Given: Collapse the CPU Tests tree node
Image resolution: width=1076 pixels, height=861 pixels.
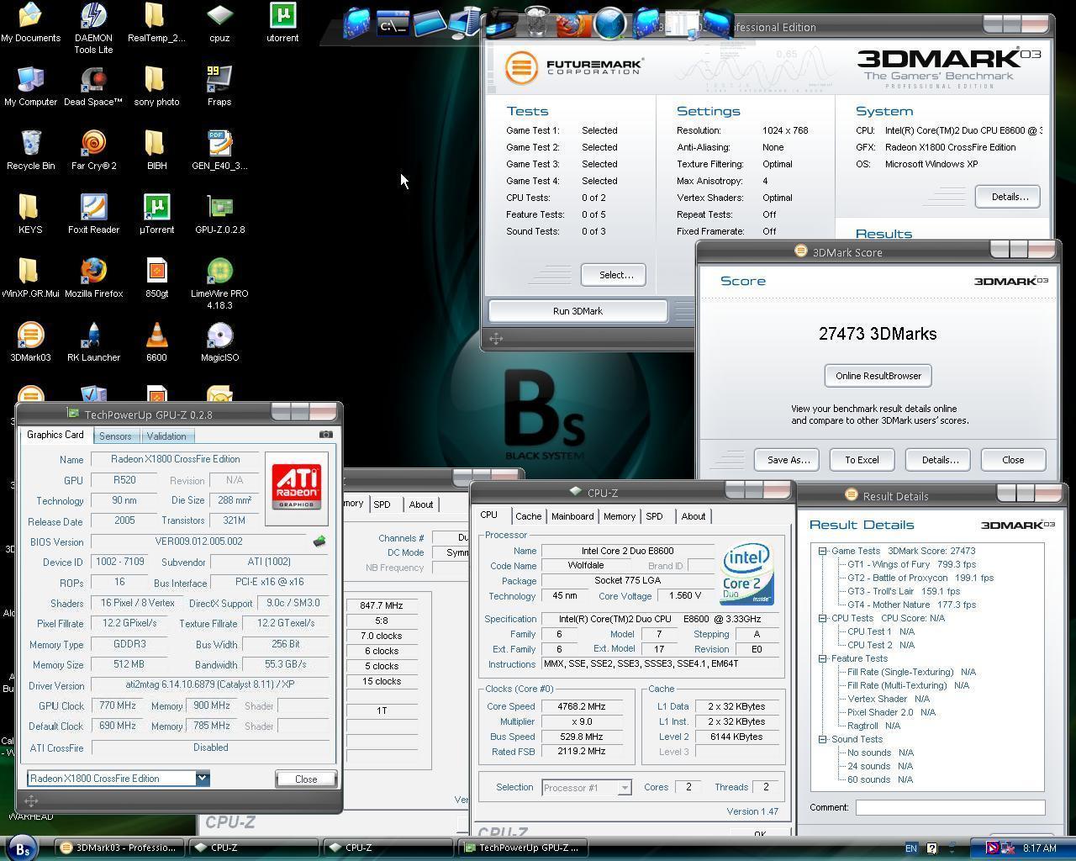Looking at the screenshot, I should (823, 618).
